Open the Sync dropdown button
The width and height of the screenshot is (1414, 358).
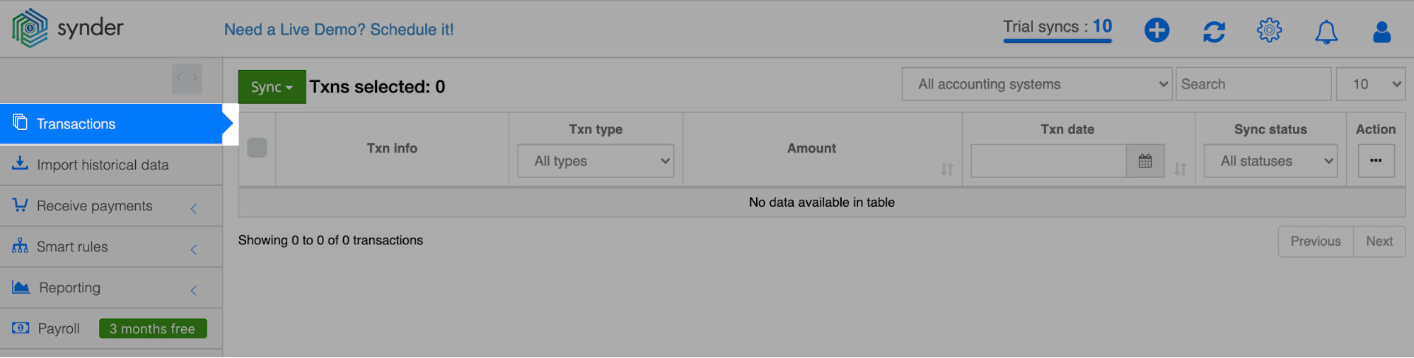click(272, 87)
